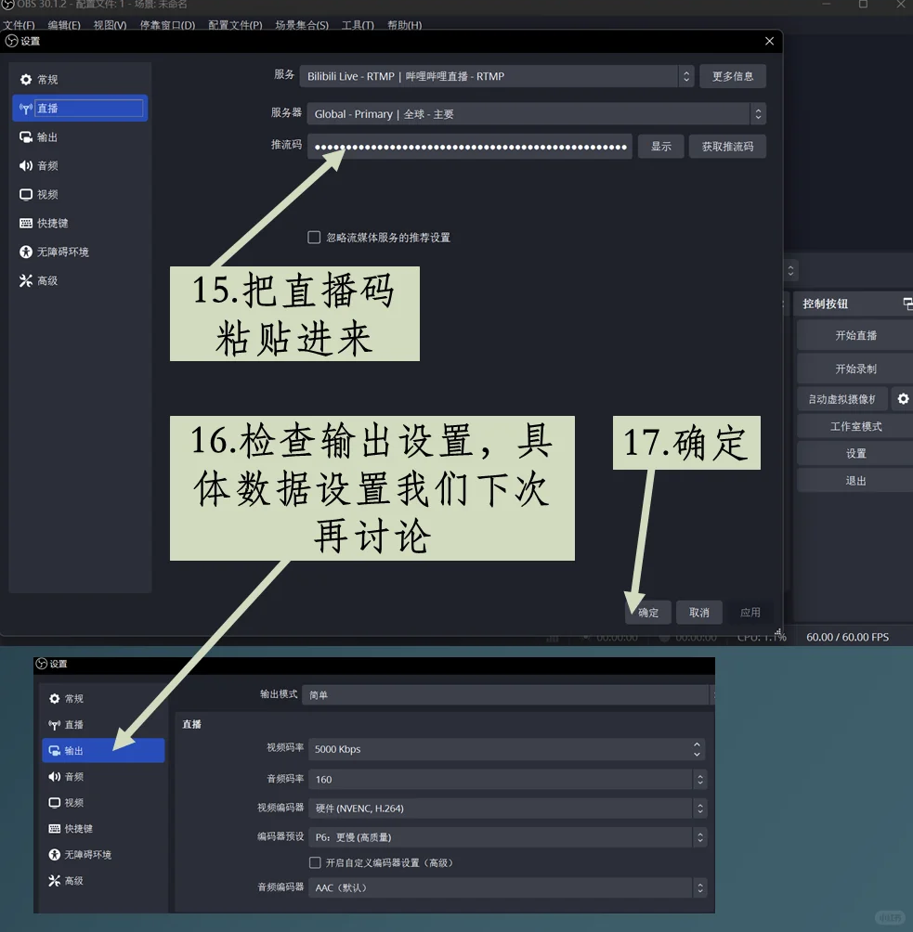Adjust the 视频码率 5000 Kbps stepper
Screen dimensions: 913x932
tap(697, 749)
